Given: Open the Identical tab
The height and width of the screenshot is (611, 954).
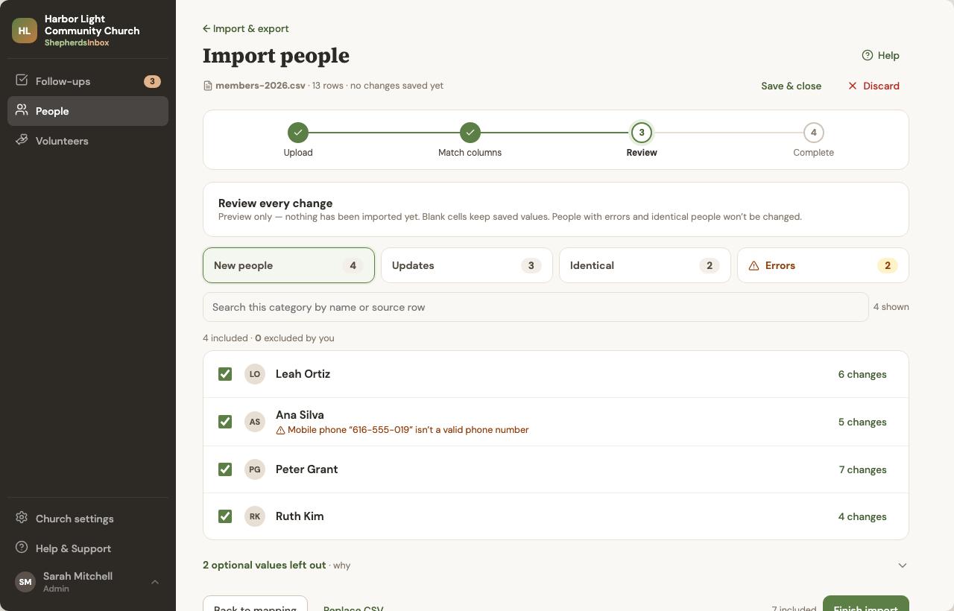Looking at the screenshot, I should coord(645,265).
